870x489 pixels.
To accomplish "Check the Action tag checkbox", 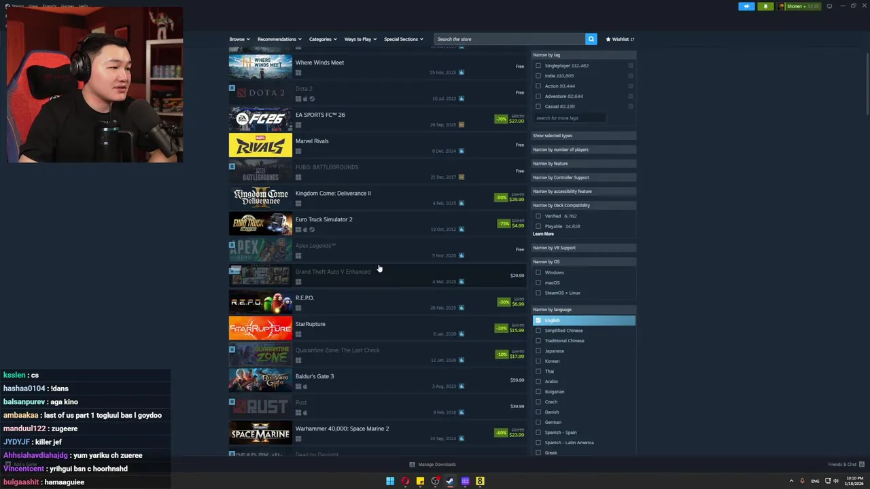I will point(538,86).
